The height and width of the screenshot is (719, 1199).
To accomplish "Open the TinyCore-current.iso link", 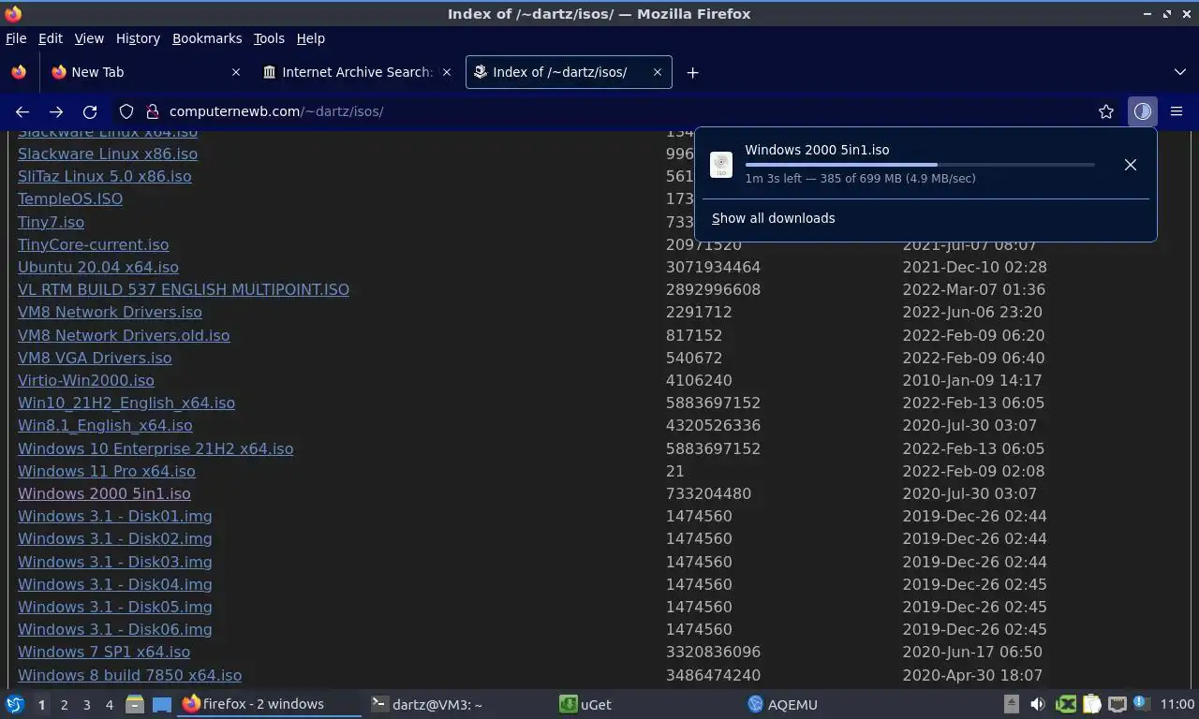I will pos(94,244).
